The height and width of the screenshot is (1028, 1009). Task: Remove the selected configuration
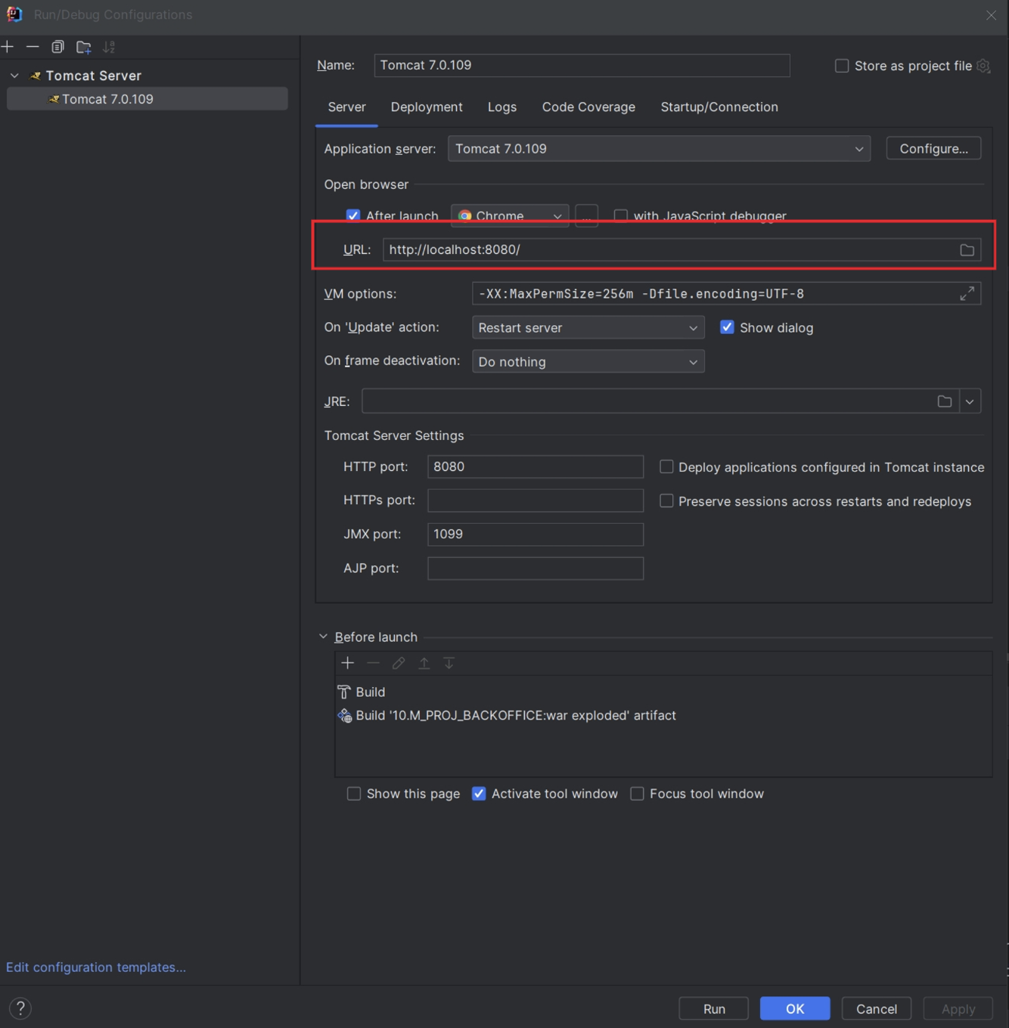pos(33,47)
